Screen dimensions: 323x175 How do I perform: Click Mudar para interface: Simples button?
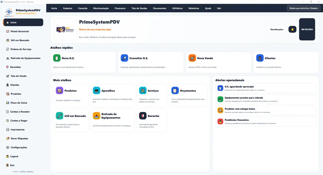coord(304,8)
